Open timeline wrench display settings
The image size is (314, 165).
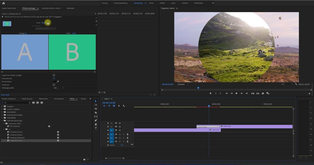point(124,106)
